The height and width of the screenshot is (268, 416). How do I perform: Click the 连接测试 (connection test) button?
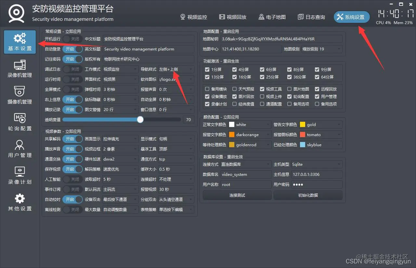click(237, 195)
